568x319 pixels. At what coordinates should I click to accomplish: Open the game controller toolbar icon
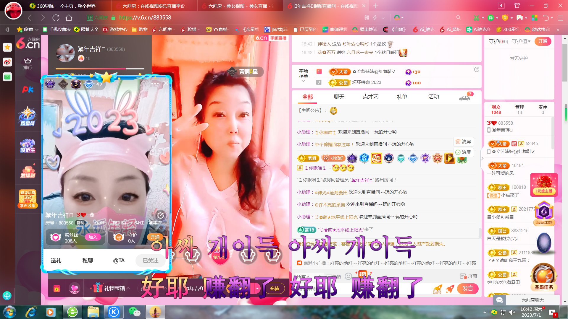[520, 18]
